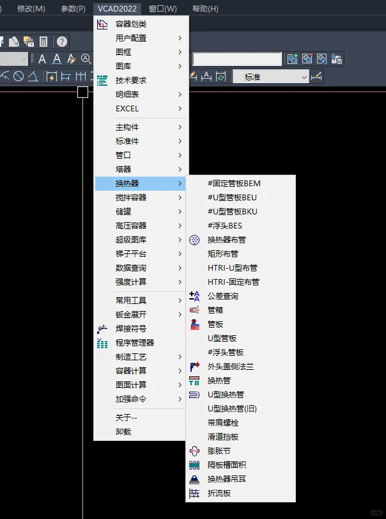Click 关于-- in the menu
The height and width of the screenshot is (519, 386).
(x=141, y=418)
